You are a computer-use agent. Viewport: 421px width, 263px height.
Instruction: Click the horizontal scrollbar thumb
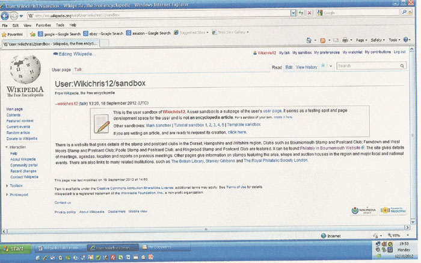point(206,229)
